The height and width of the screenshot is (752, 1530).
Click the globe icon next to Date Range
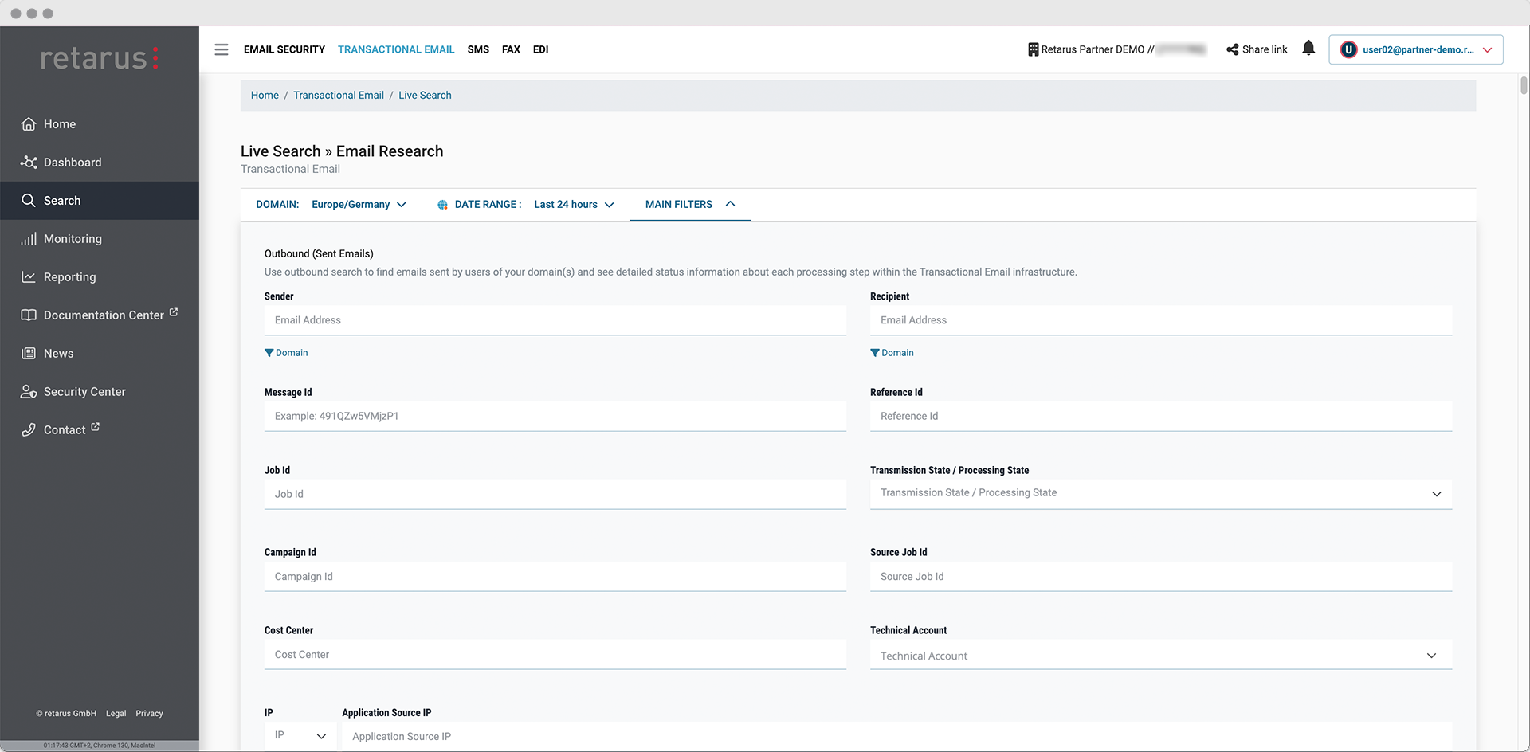click(x=442, y=205)
